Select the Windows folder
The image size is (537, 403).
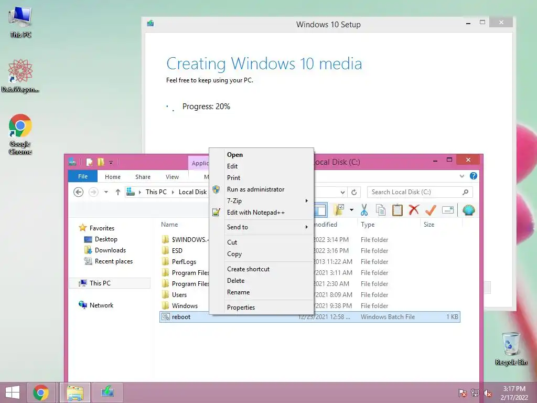pyautogui.click(x=185, y=306)
